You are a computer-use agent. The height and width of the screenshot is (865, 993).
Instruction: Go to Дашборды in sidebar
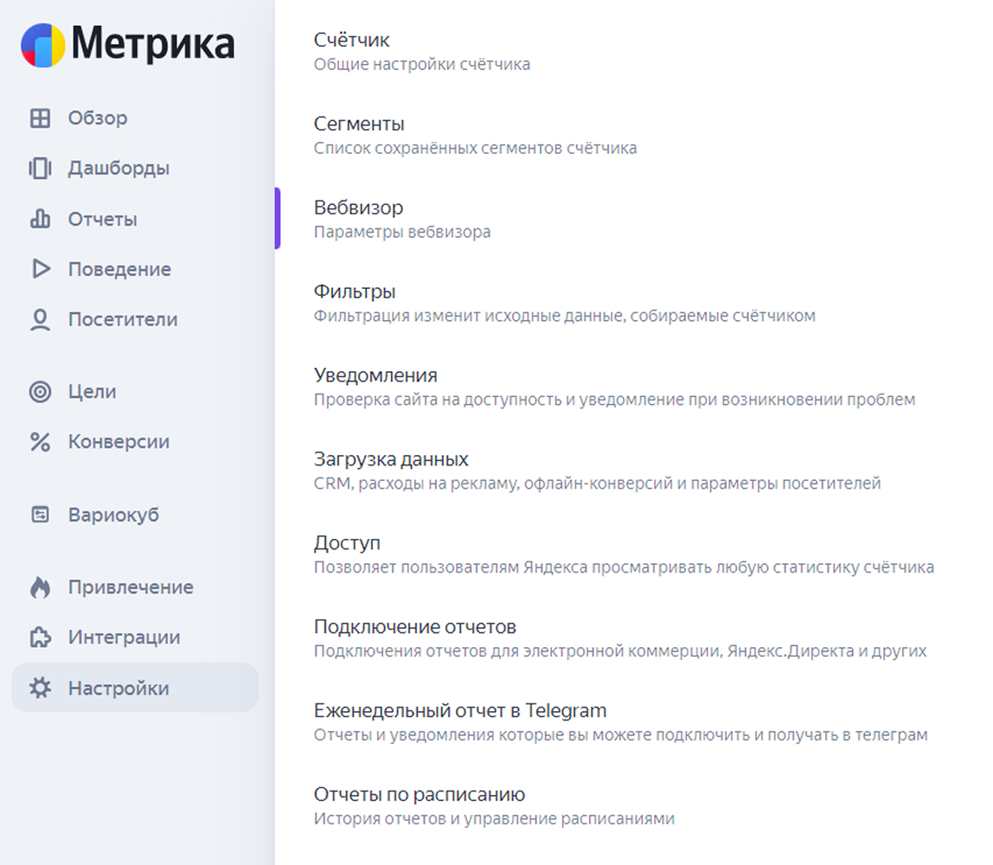(119, 169)
